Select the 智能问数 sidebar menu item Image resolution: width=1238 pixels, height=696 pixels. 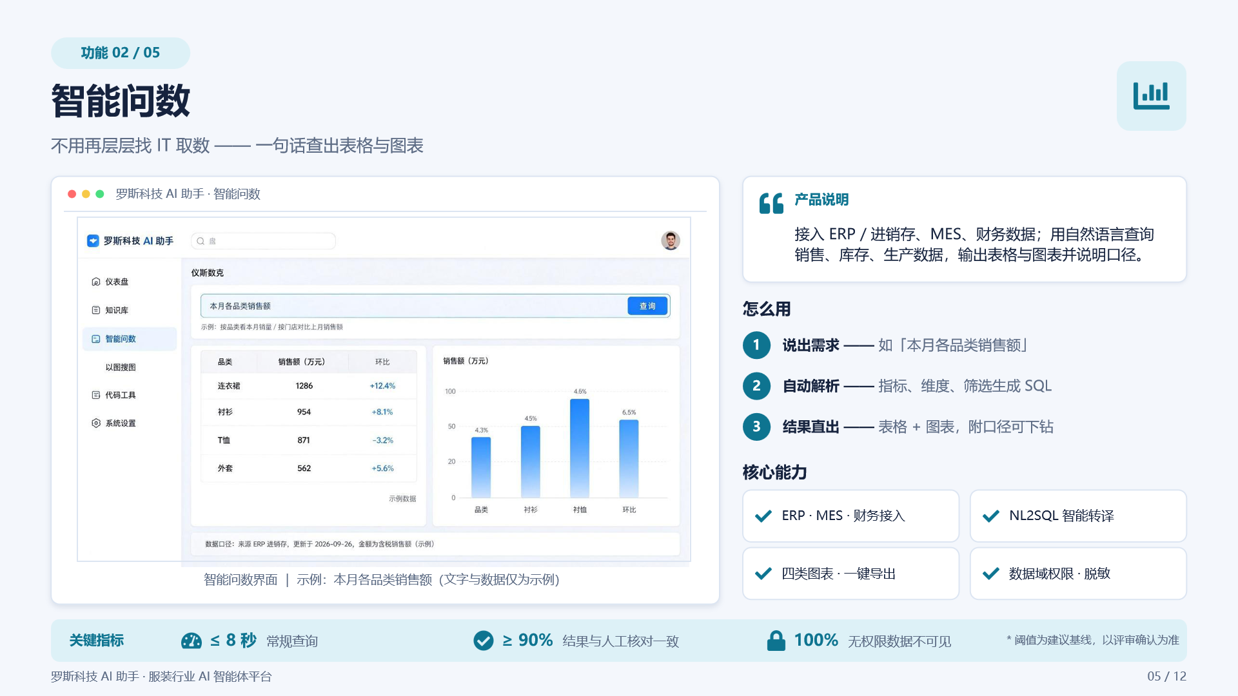130,339
